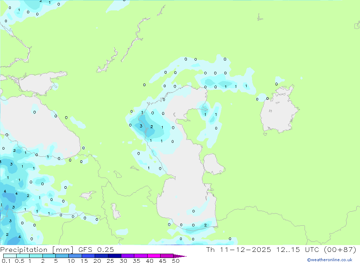This screenshot has width=360, height=263.
Task: Click the legend value label '35'
Action: (x=136, y=261)
